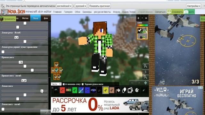The image size is (205, 115).
Task: Click the 'Правая нога' slider showing -75
Action: [x=21, y=62]
